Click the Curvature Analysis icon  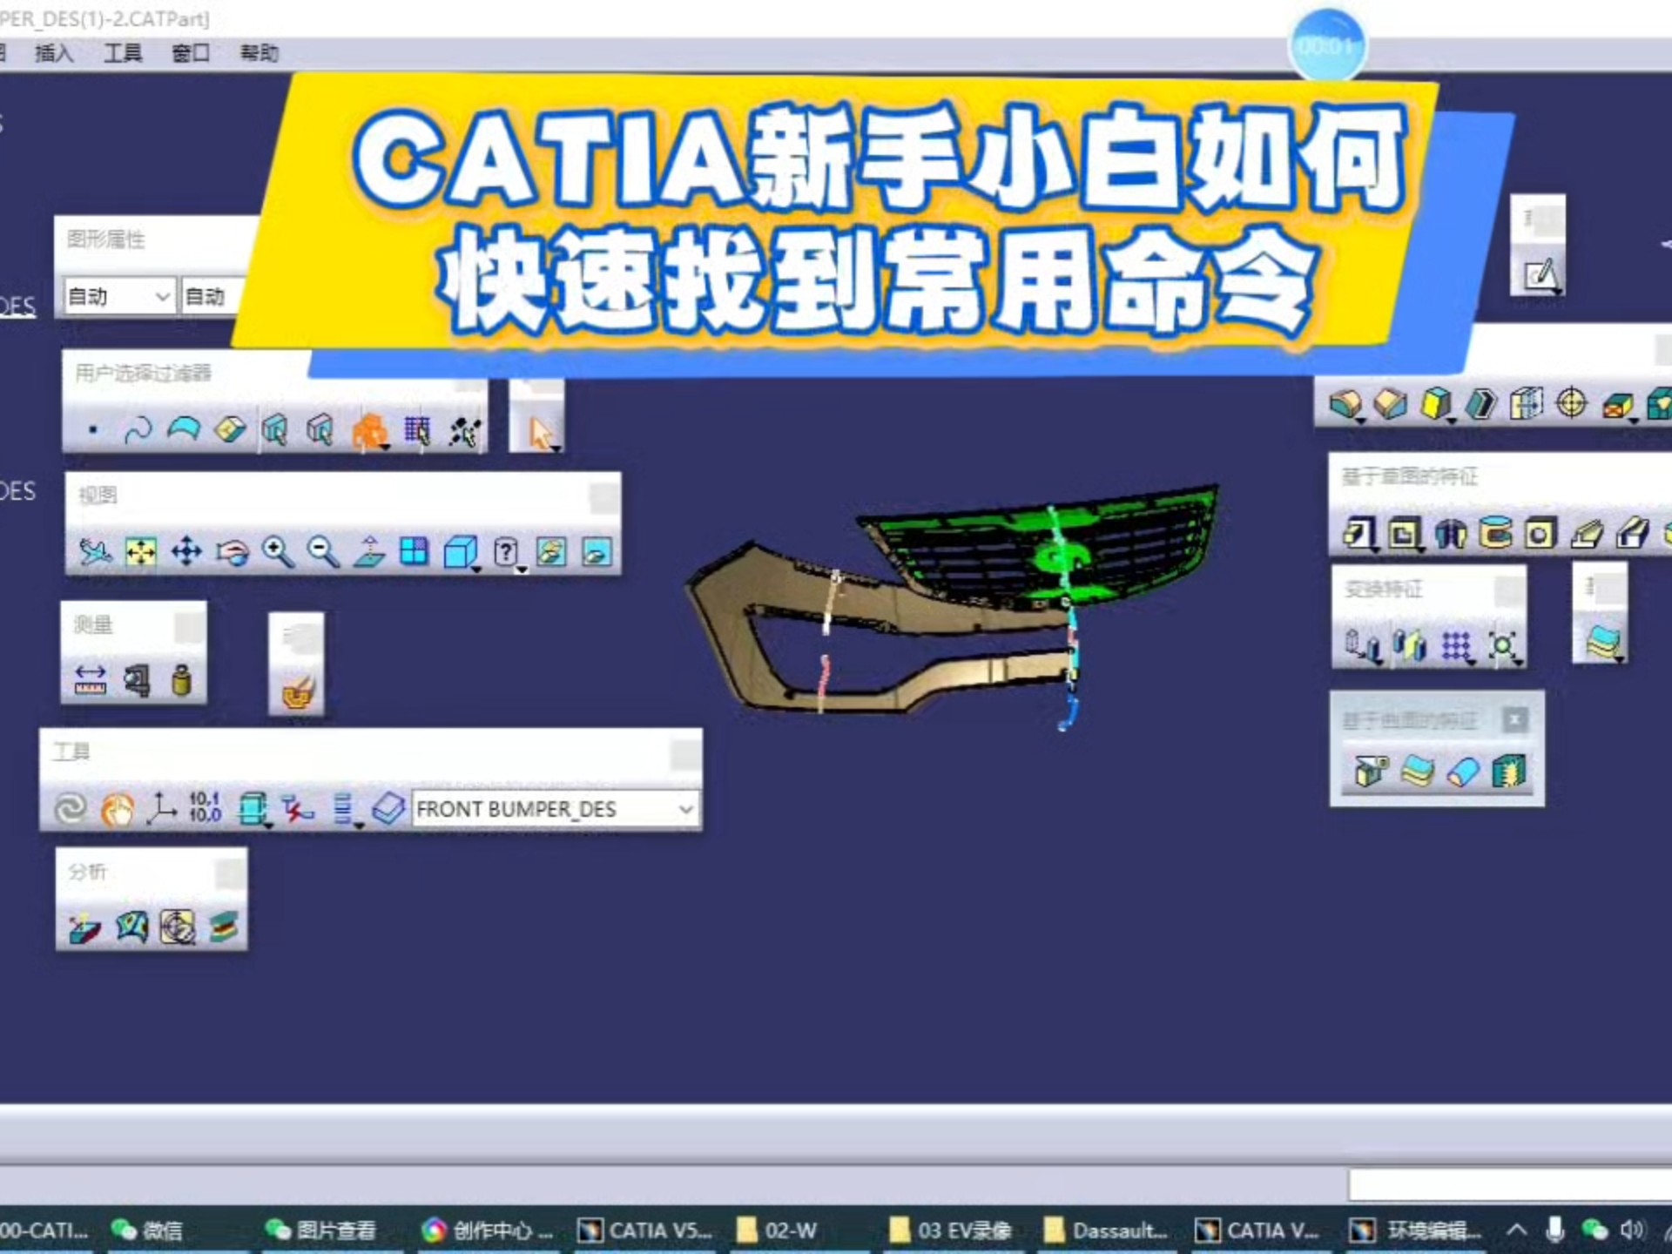click(131, 927)
